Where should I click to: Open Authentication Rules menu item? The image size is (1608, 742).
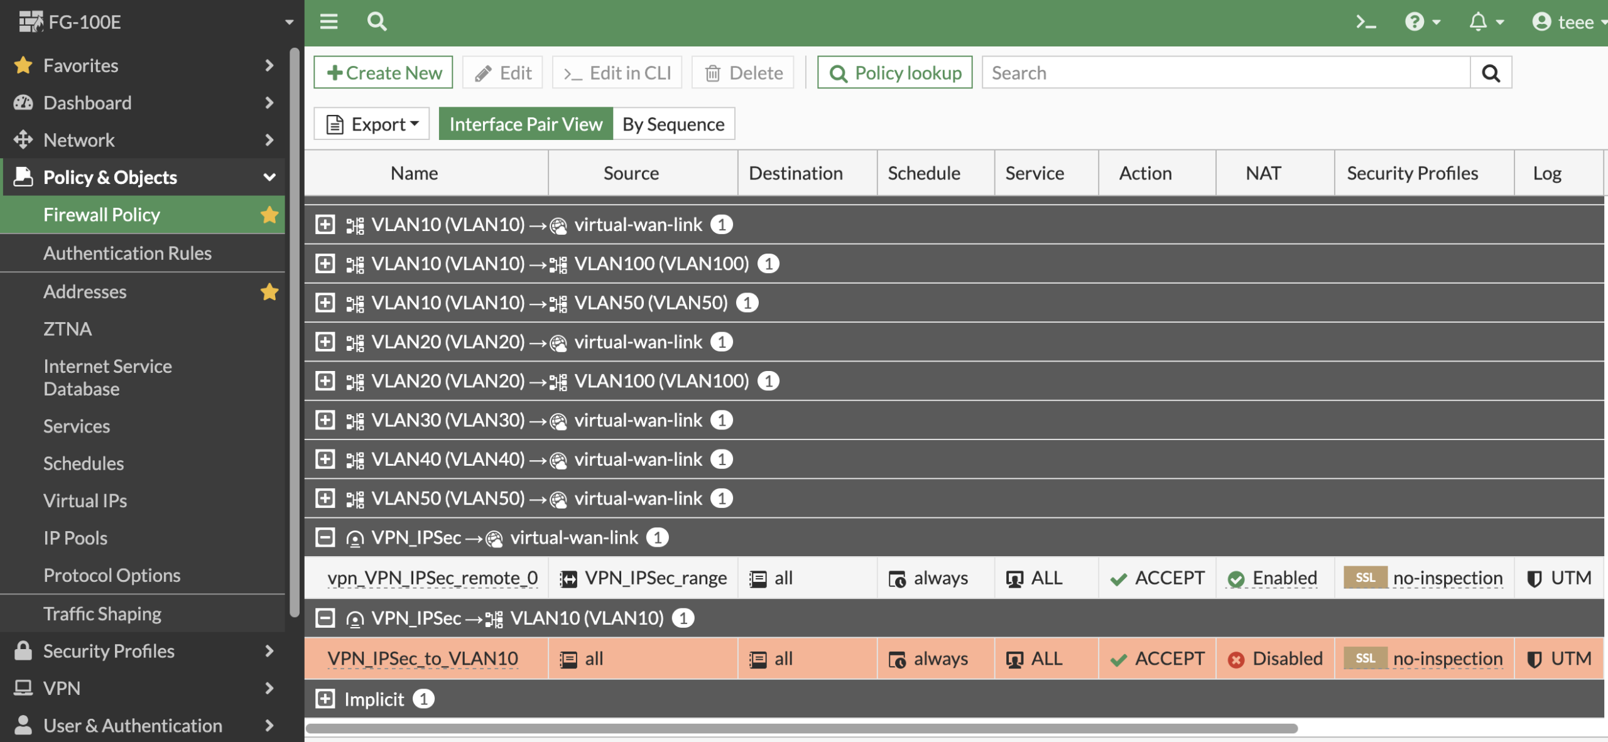(x=128, y=253)
